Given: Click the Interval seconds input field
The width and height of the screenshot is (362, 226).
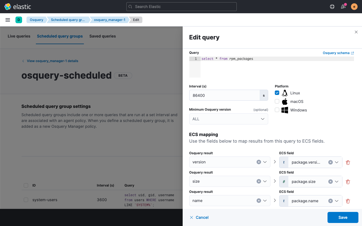Looking at the screenshot, I should (x=224, y=95).
